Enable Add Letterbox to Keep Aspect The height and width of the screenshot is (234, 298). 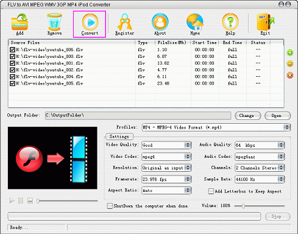211,191
